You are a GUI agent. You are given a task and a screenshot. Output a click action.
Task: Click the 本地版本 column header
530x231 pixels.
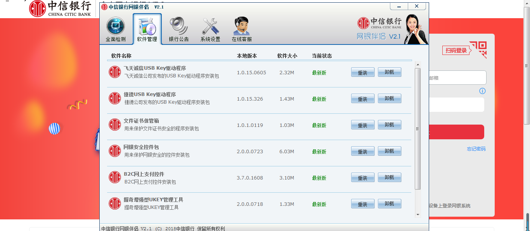(x=247, y=56)
